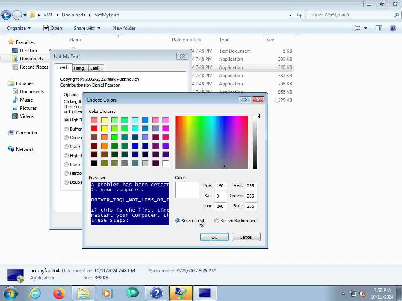The image size is (402, 301).
Task: Sort by the Type column header
Action: click(224, 40)
